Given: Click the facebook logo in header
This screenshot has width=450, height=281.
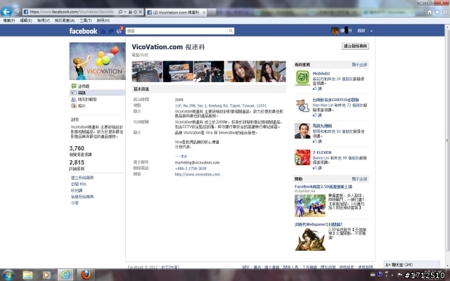Looking at the screenshot, I should pyautogui.click(x=83, y=31).
